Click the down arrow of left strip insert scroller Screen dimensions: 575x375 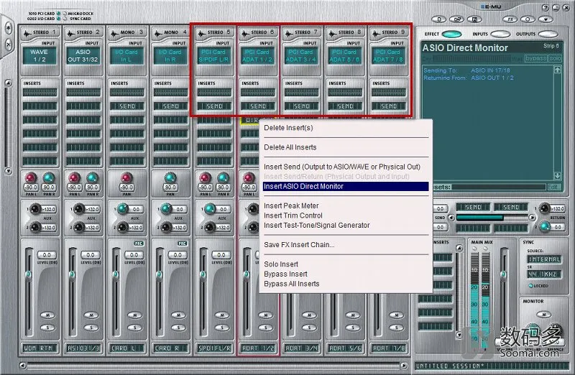[8, 171]
